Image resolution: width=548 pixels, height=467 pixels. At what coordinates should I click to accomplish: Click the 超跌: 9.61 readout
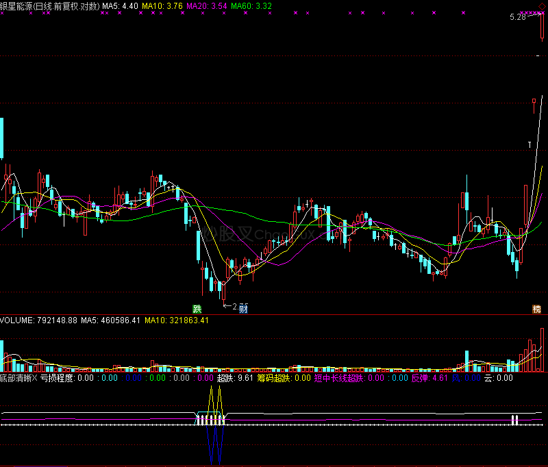coord(235,378)
